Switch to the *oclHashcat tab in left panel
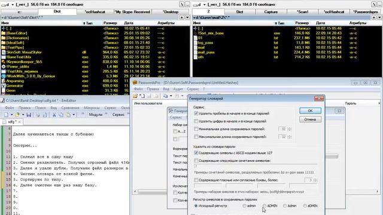Viewport: 383px width, 215px height. (95, 12)
